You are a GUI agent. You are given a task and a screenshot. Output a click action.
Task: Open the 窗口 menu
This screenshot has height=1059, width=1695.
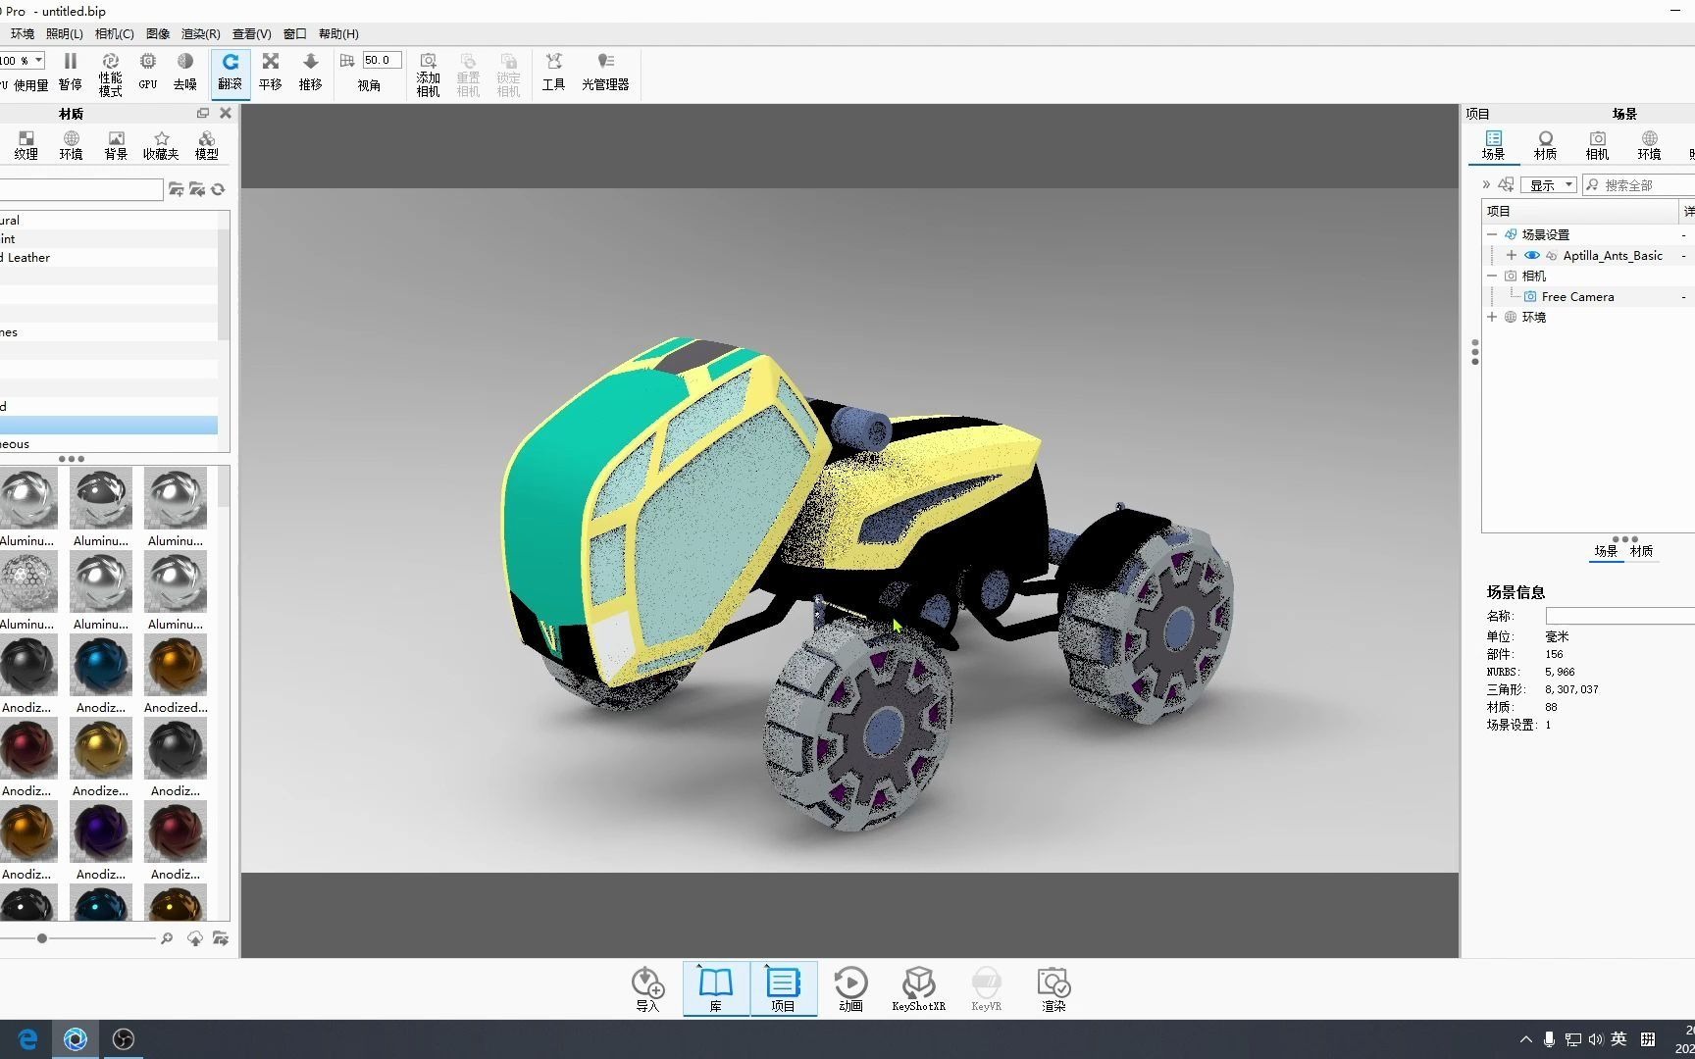[295, 34]
